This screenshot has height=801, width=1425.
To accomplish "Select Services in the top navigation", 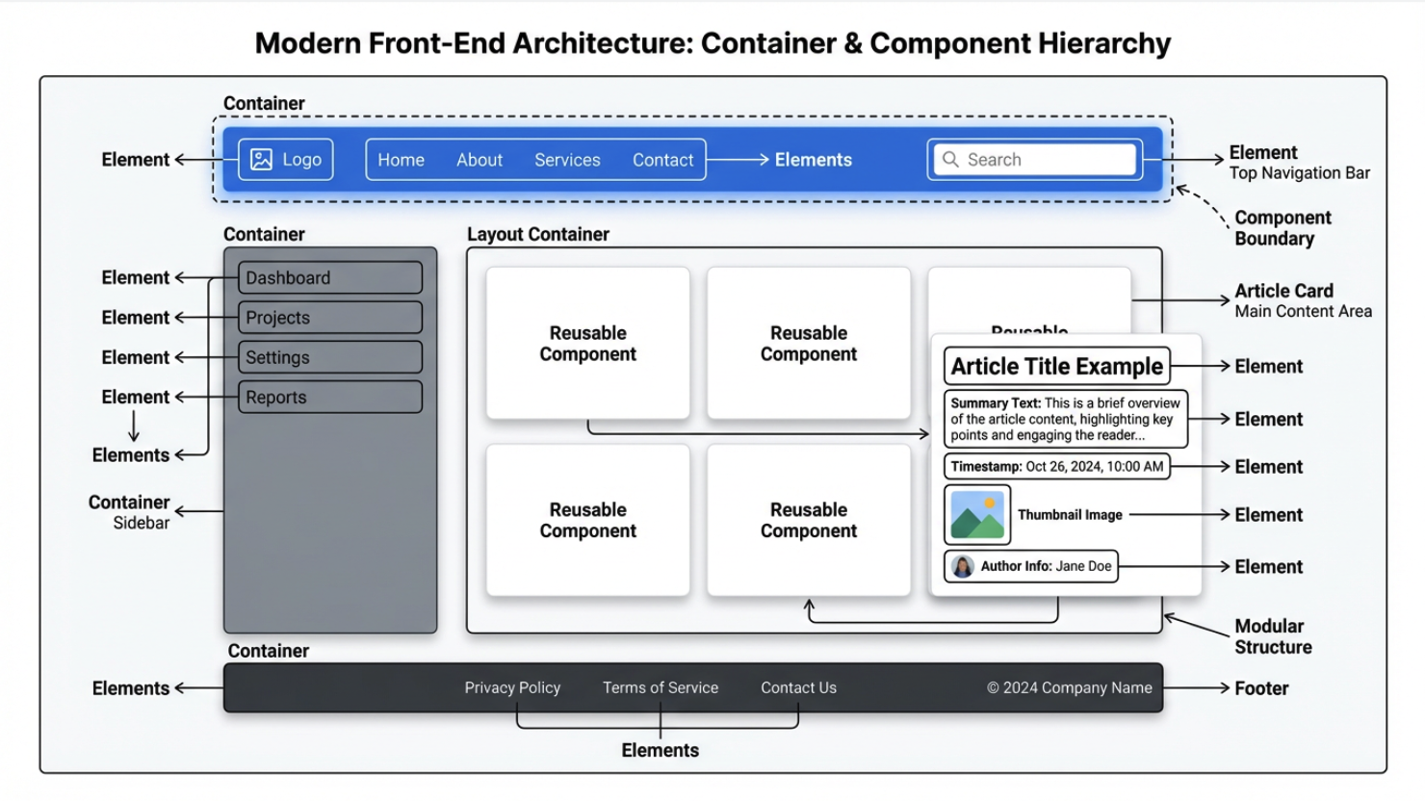I will pos(567,160).
